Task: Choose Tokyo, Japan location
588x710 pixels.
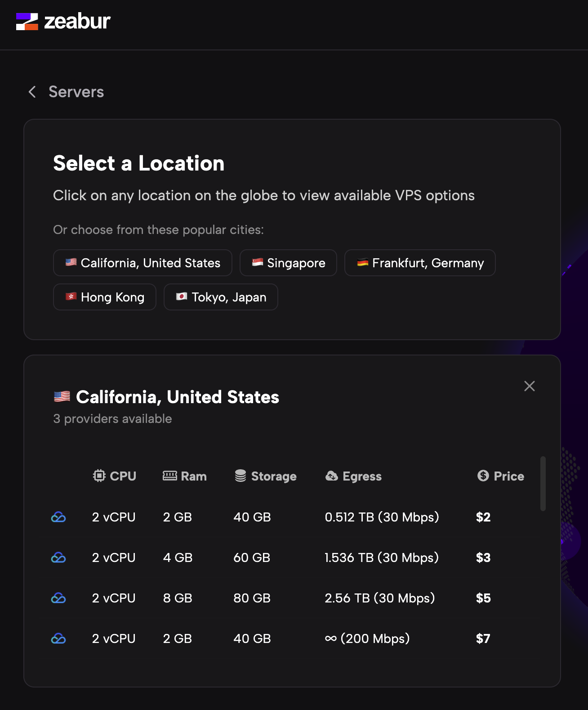Action: (x=221, y=297)
